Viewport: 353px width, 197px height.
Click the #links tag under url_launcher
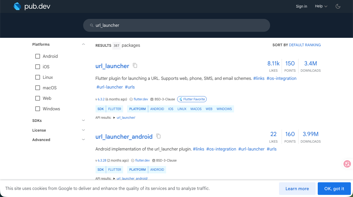click(259, 78)
